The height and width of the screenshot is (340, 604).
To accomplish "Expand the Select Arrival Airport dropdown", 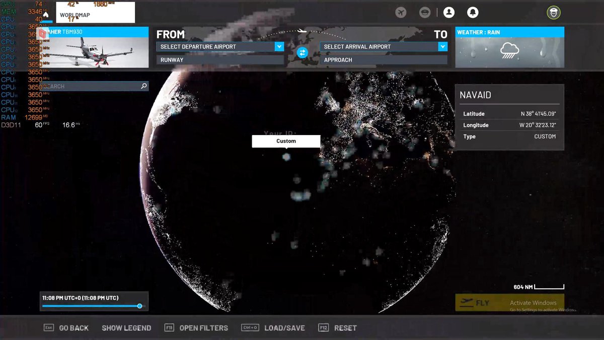I will coord(442,46).
